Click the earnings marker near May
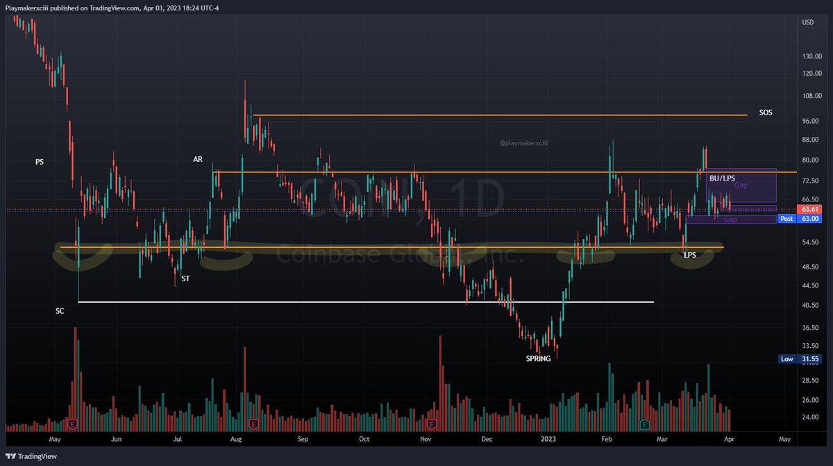 (x=73, y=424)
